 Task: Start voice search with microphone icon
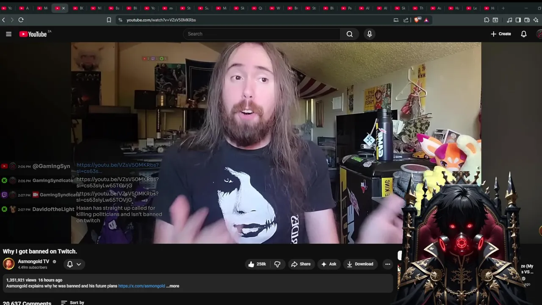(370, 34)
